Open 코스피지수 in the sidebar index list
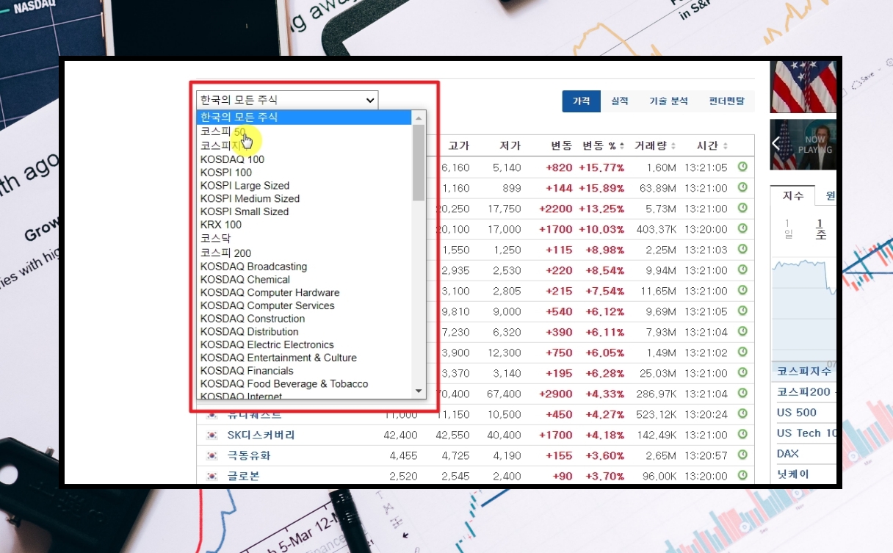The image size is (893, 553). click(804, 372)
